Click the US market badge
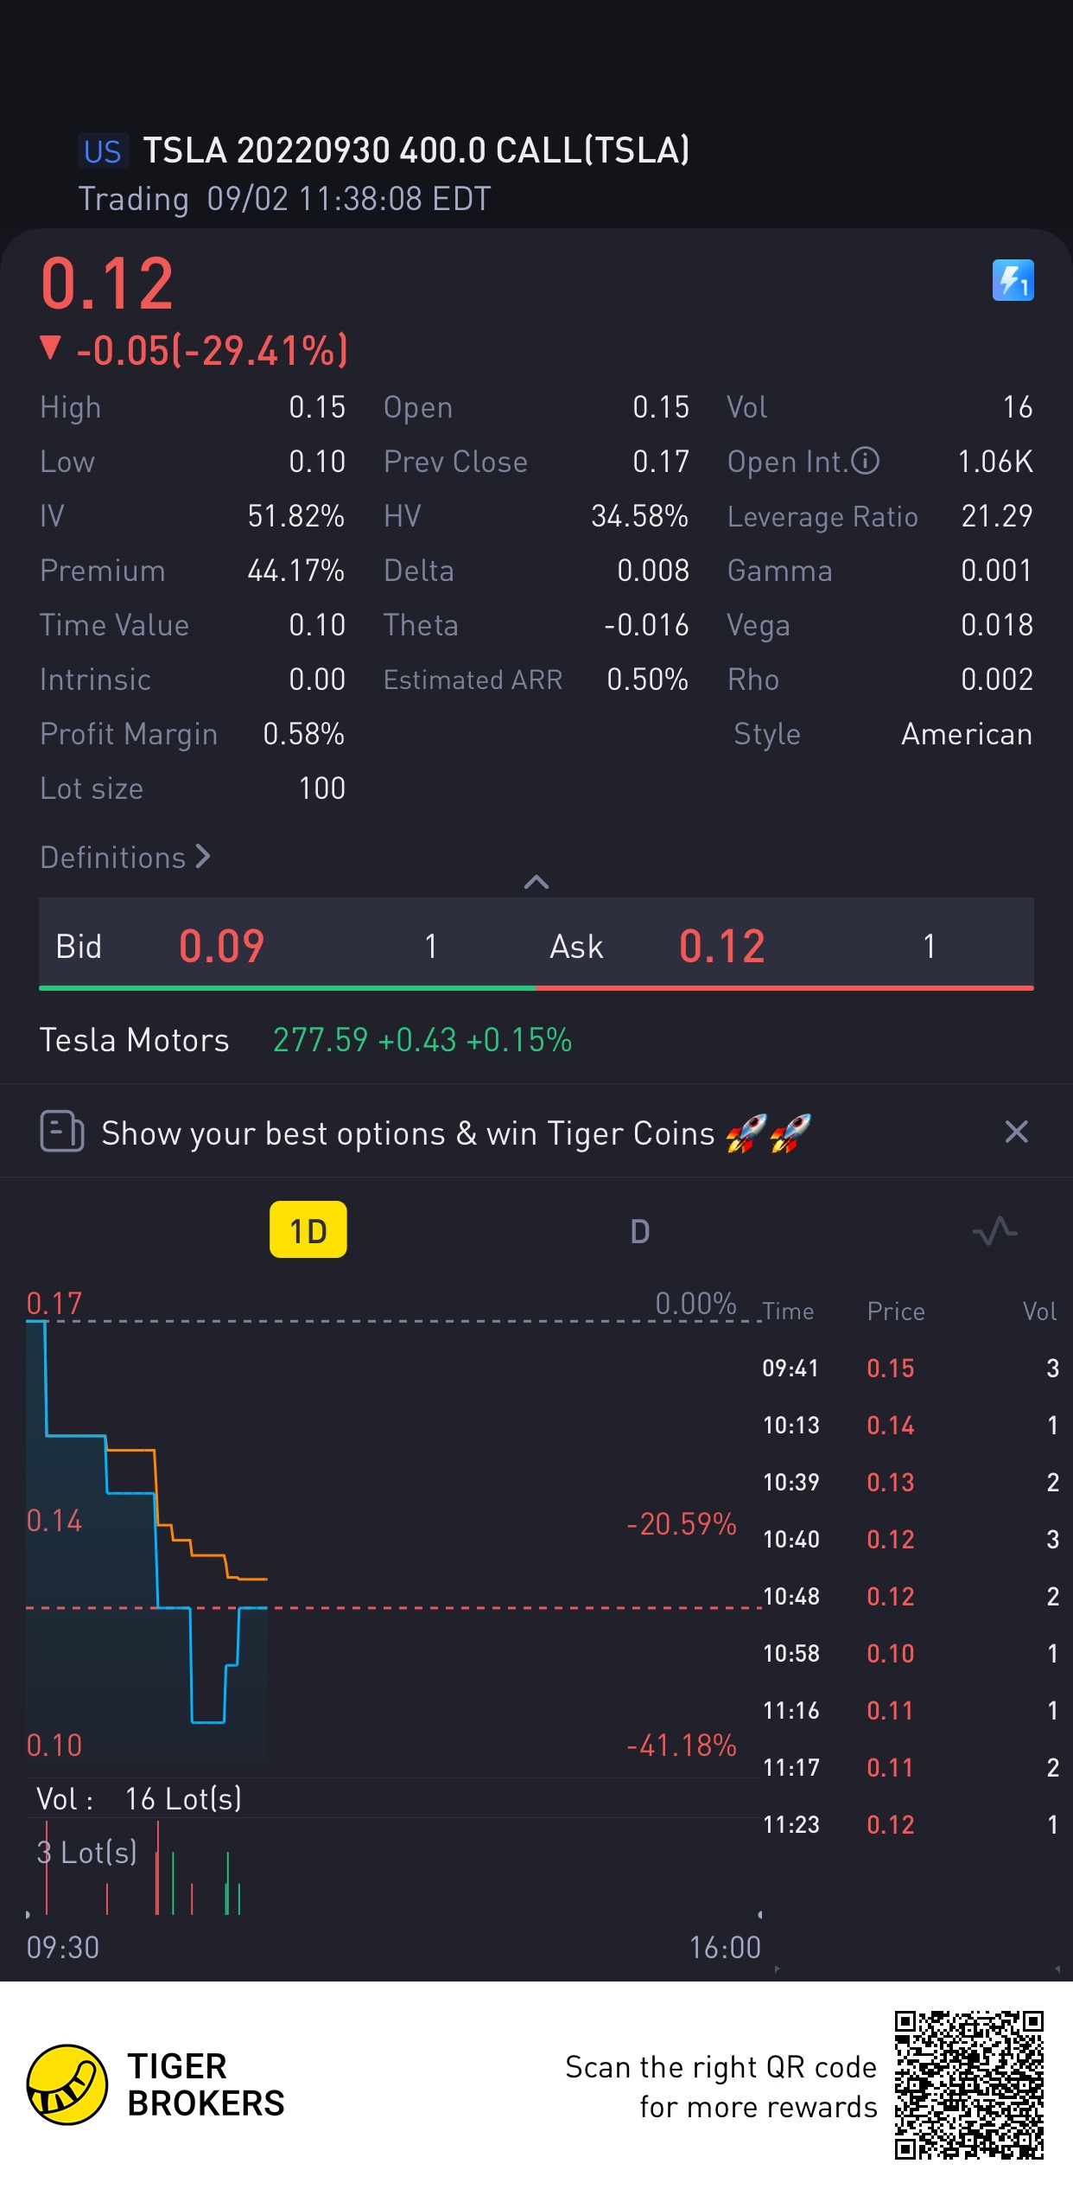Image resolution: width=1073 pixels, height=2189 pixels. click(102, 151)
